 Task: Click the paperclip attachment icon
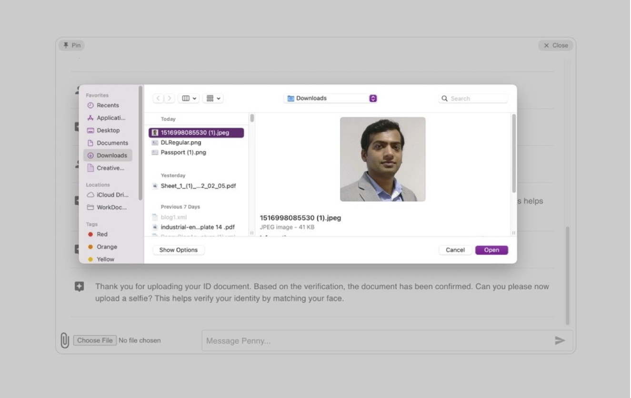click(x=65, y=340)
